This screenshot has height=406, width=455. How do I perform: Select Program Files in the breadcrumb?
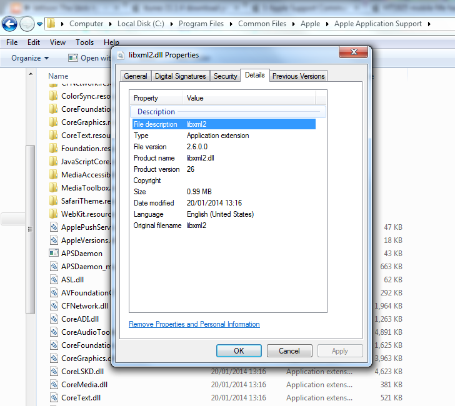[x=201, y=24]
